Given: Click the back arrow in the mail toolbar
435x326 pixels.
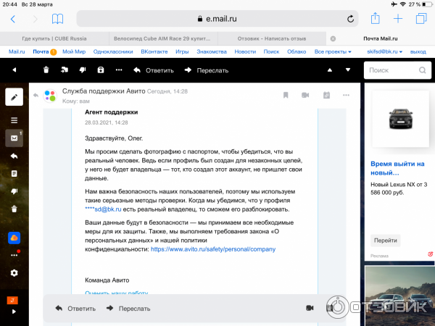Looking at the screenshot, I should 13,70.
